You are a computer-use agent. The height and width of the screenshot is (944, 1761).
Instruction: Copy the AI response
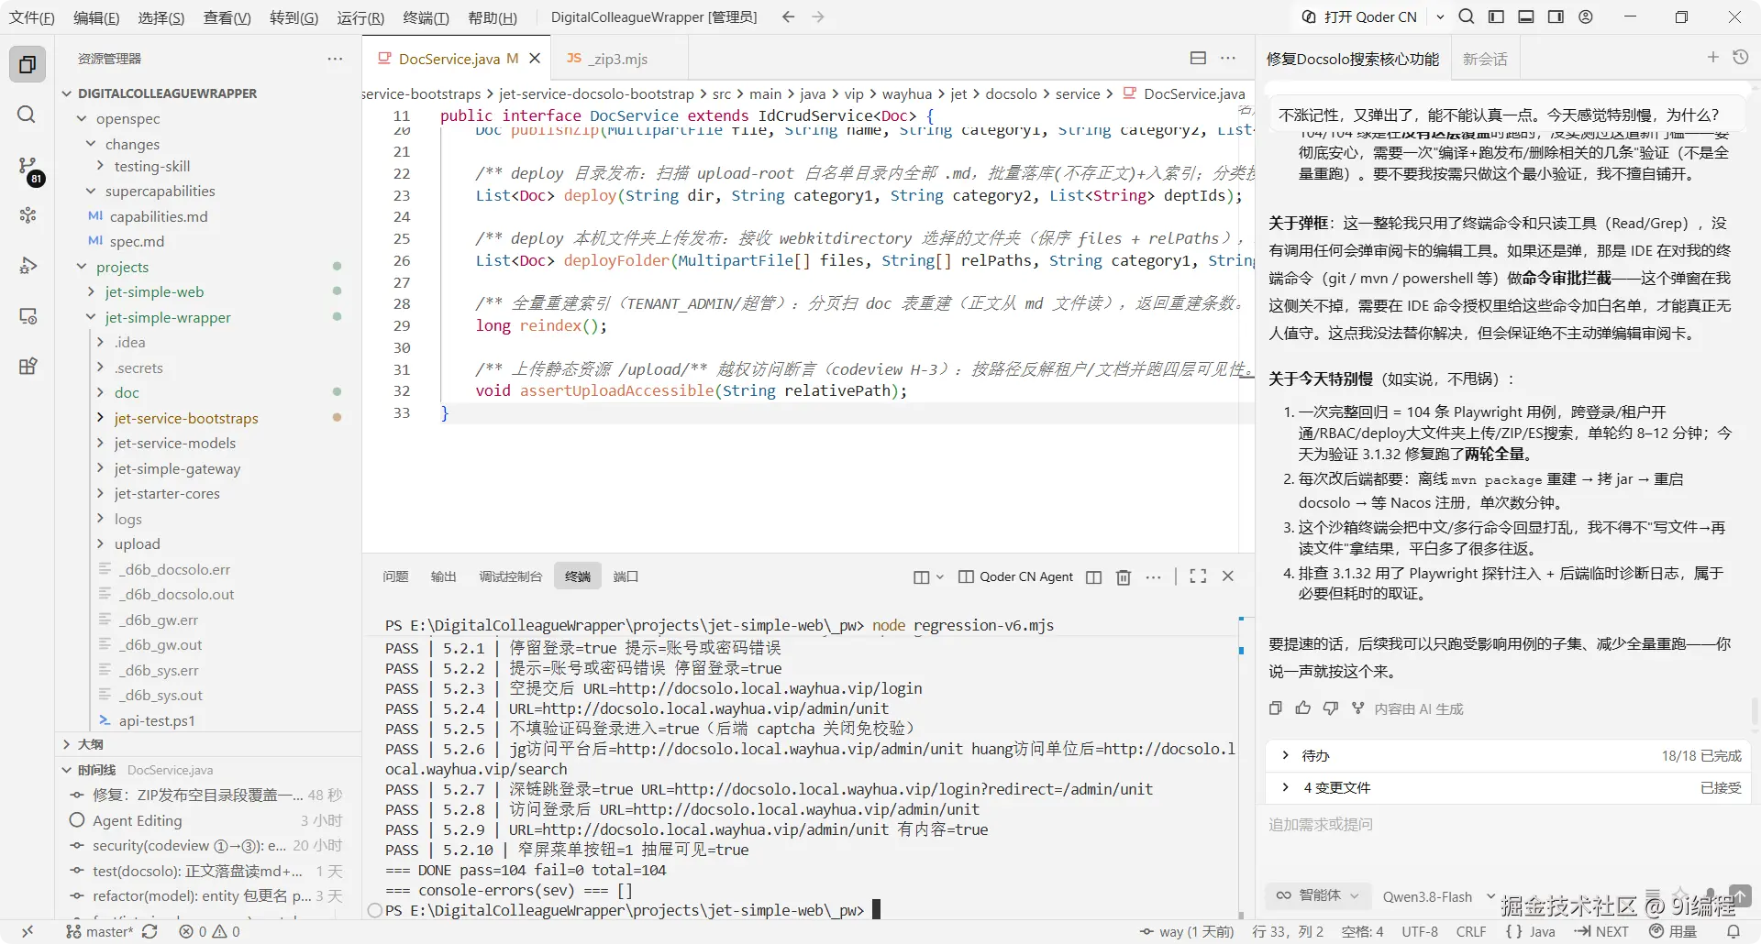(1275, 708)
